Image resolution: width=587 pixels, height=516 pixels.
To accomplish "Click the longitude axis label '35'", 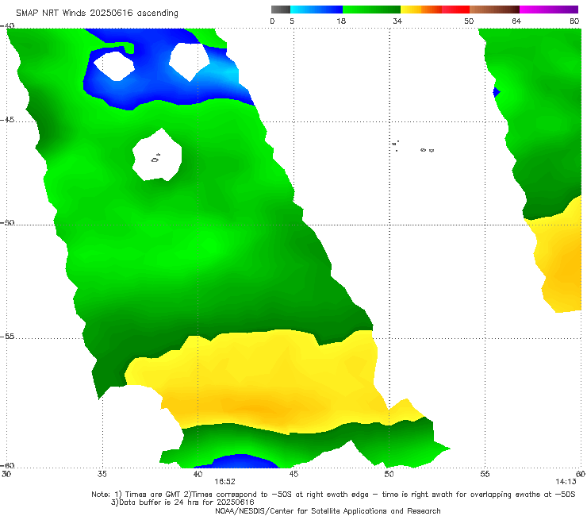I will click(102, 475).
